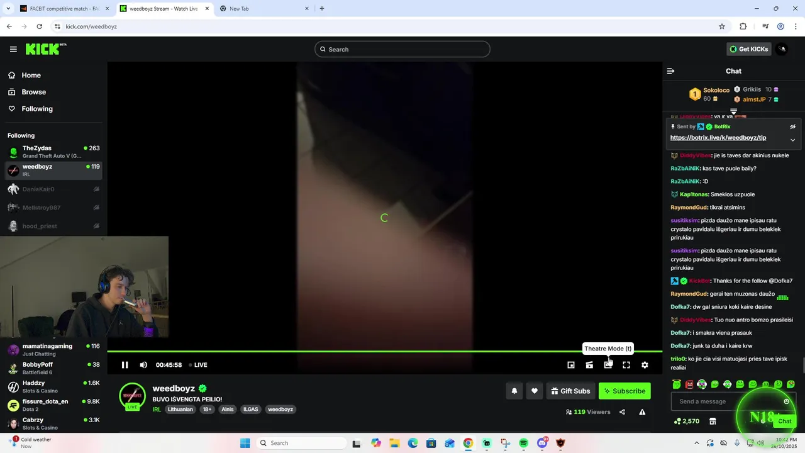Open a new browser tab
Image resolution: width=805 pixels, height=453 pixels.
pyautogui.click(x=322, y=9)
